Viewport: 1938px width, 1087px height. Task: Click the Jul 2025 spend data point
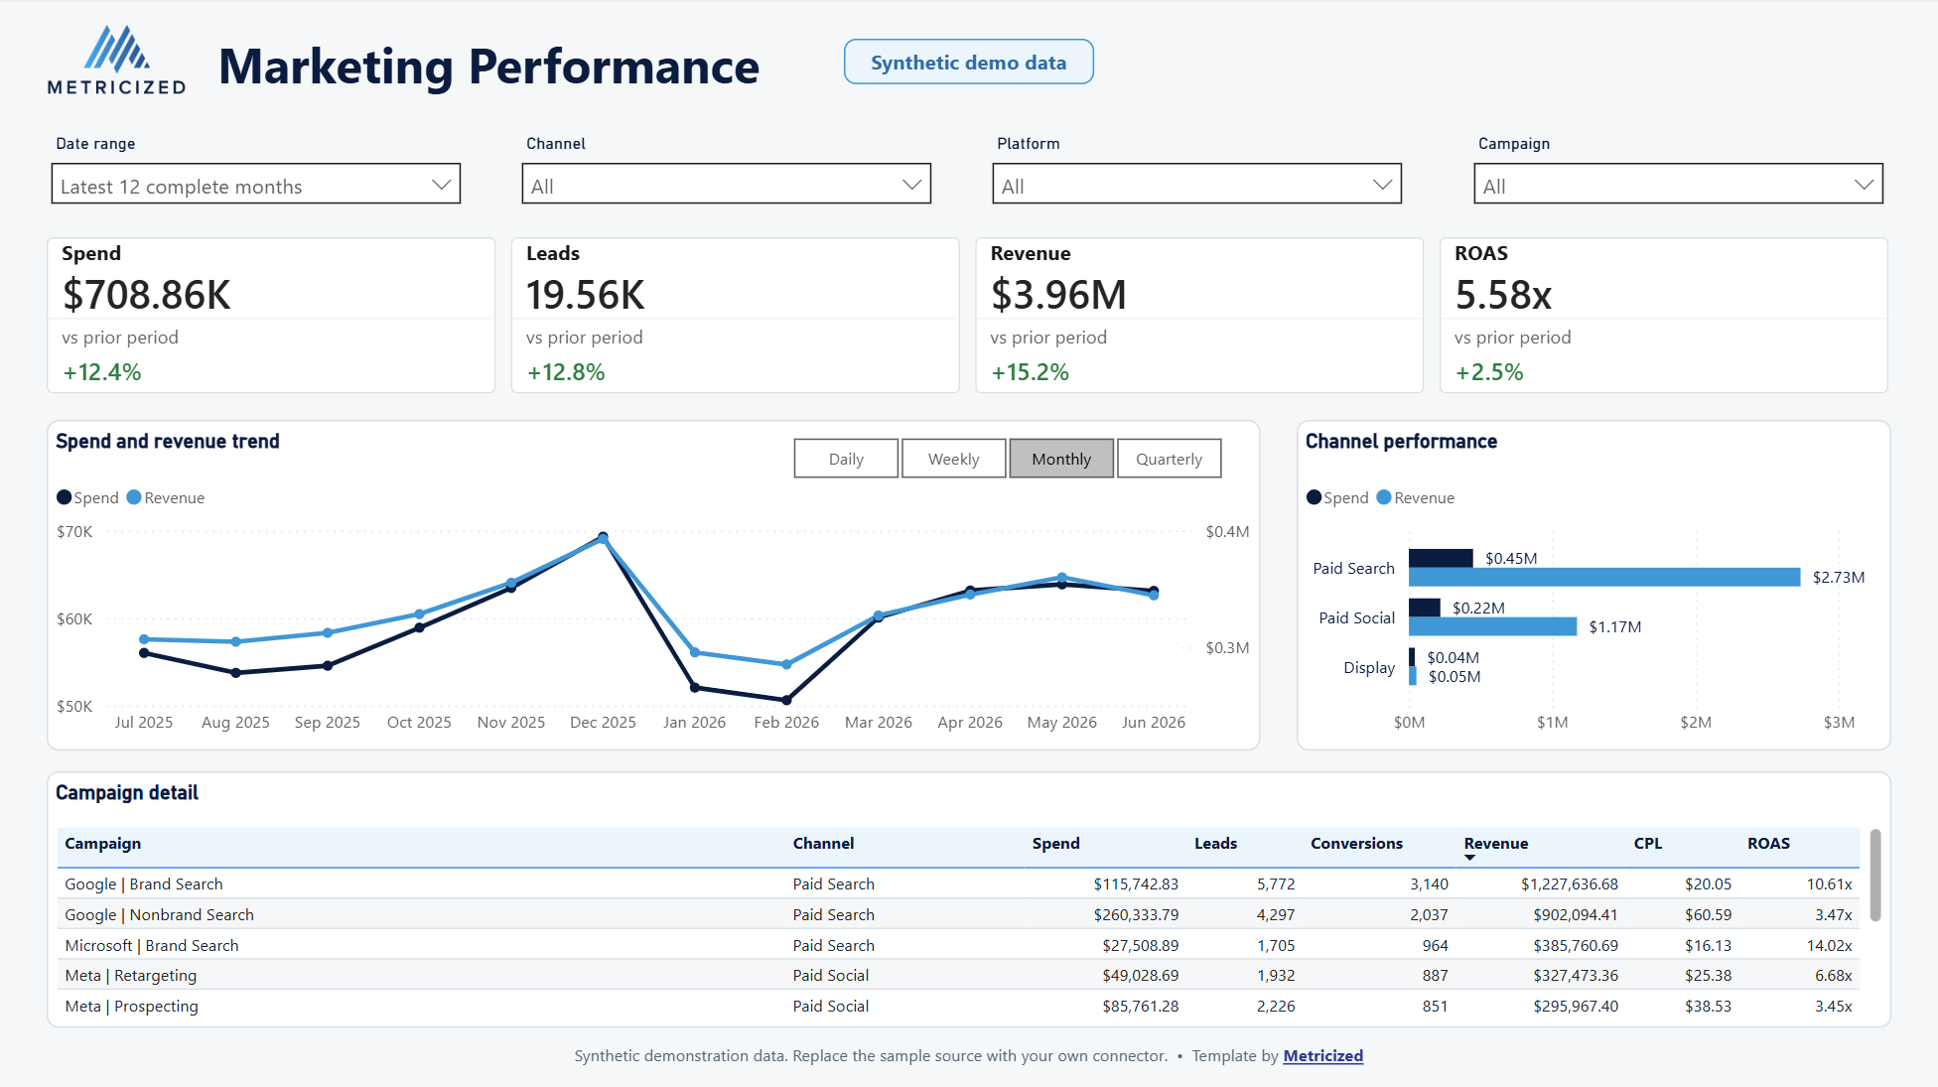(x=144, y=653)
